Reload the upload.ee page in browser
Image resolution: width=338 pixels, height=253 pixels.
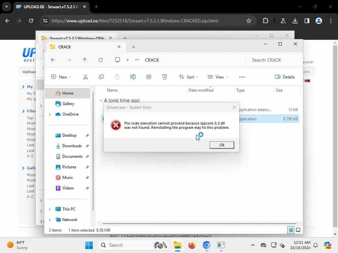point(31,21)
